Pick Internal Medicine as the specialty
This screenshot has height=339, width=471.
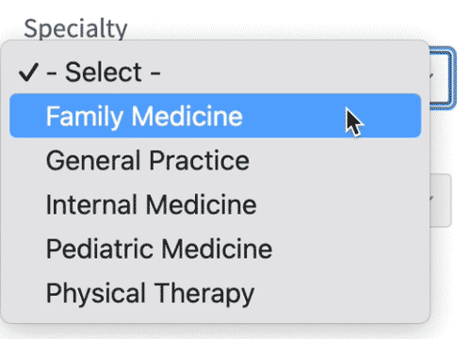click(x=215, y=204)
